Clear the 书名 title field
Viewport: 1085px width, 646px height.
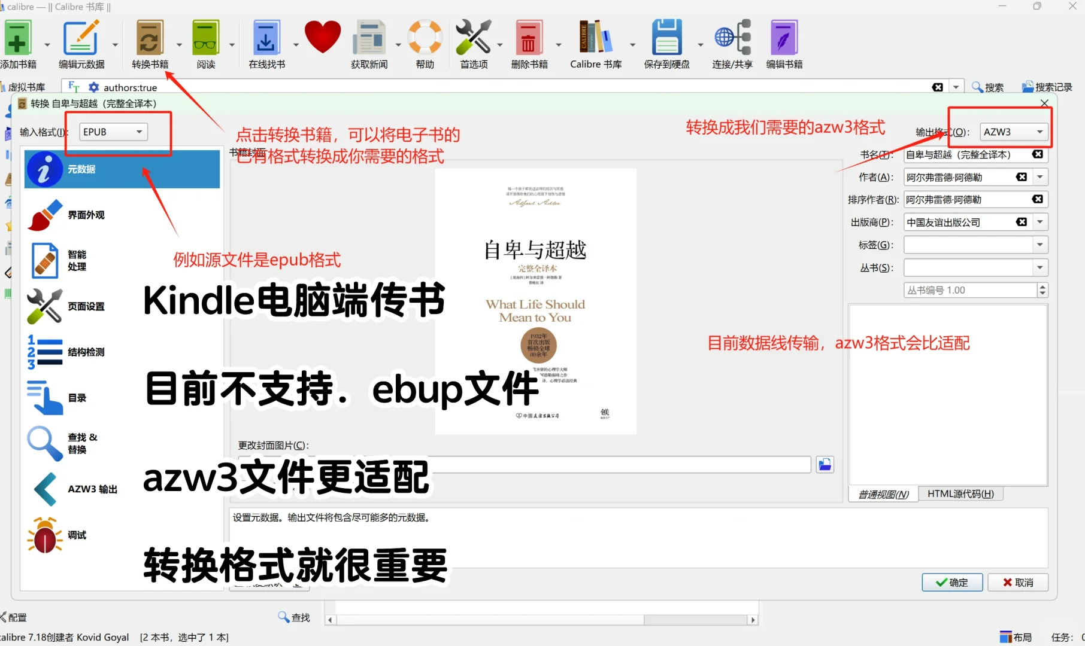click(x=1038, y=154)
